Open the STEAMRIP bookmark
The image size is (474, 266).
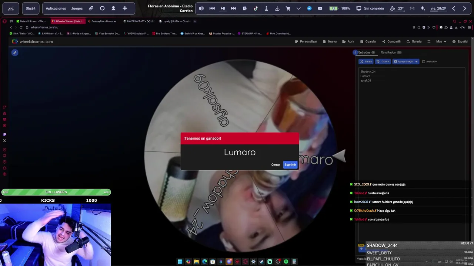click(x=250, y=34)
